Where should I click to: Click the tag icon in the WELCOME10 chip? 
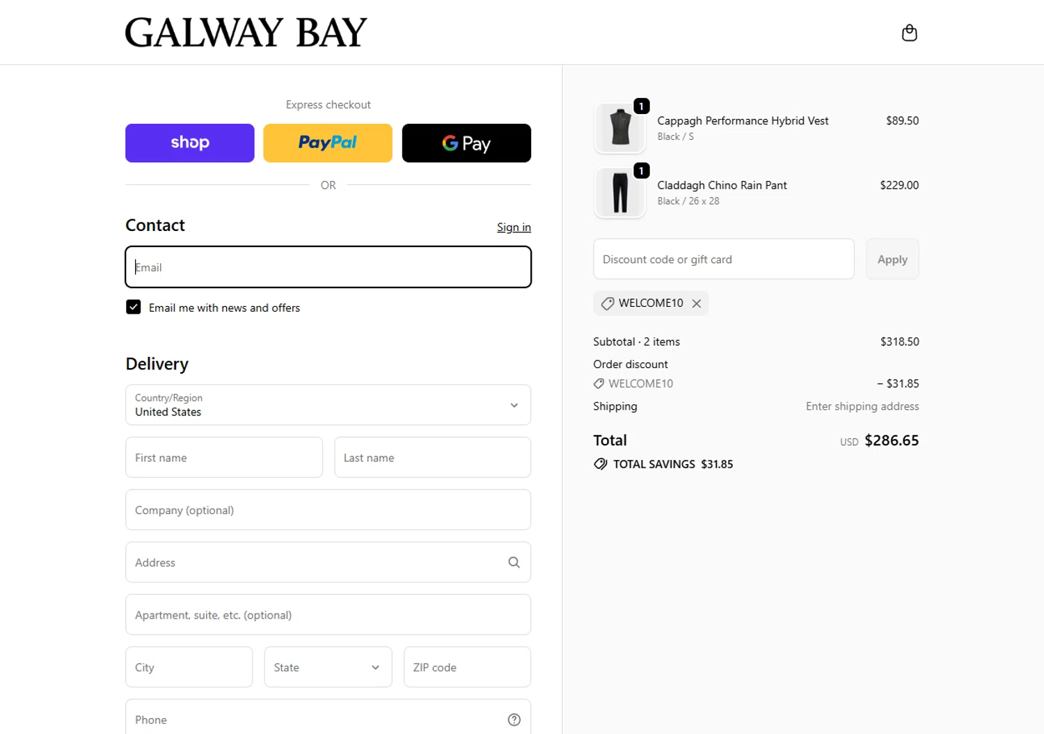coord(608,303)
